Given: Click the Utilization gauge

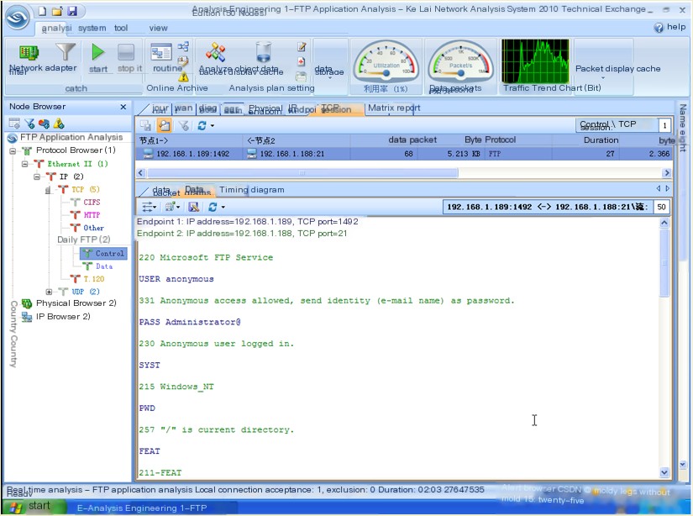Looking at the screenshot, I should coord(386,62).
